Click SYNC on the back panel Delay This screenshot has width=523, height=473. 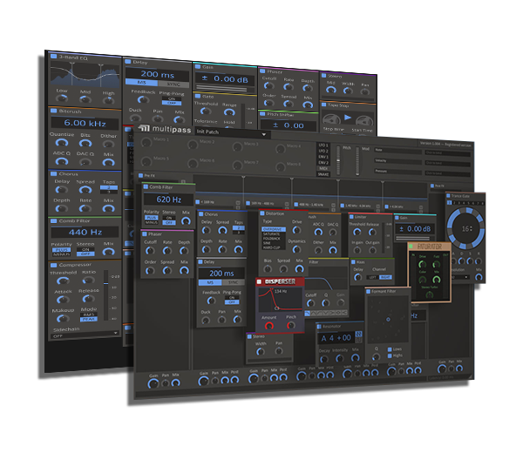[173, 84]
